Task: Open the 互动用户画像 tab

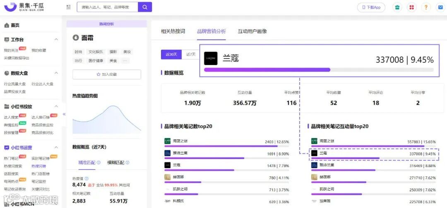Action: 252,31
